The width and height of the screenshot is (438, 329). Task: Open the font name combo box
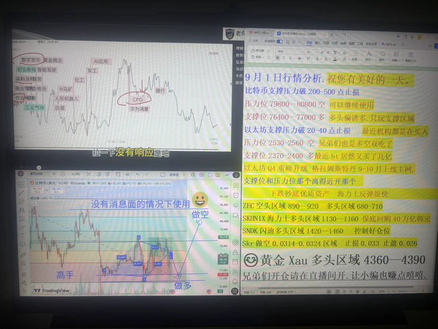[290, 52]
